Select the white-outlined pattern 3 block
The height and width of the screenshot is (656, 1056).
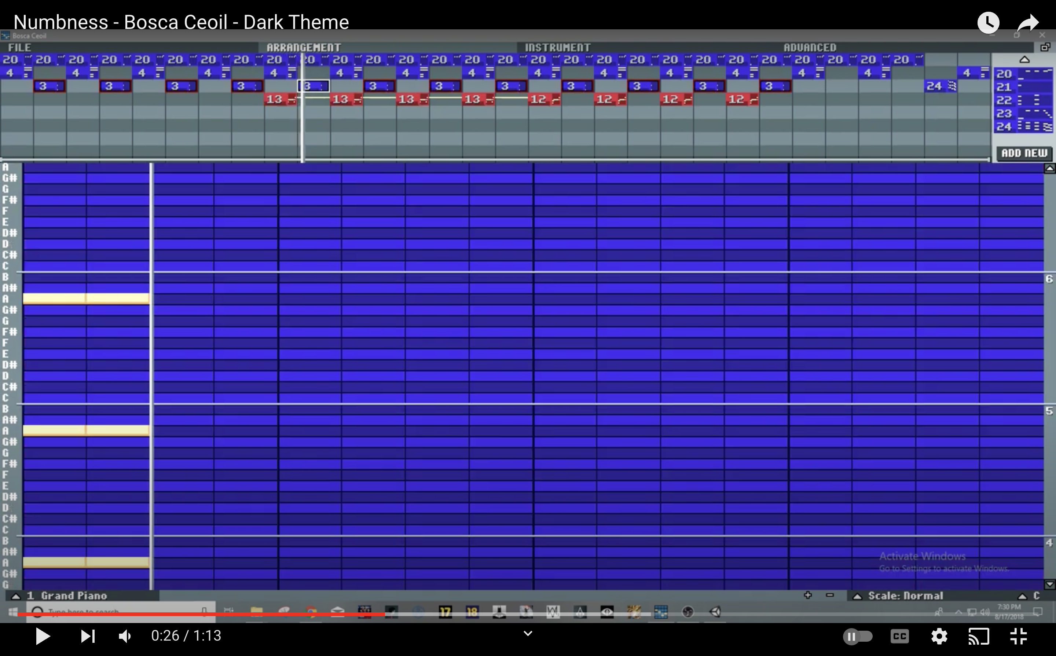tap(313, 86)
